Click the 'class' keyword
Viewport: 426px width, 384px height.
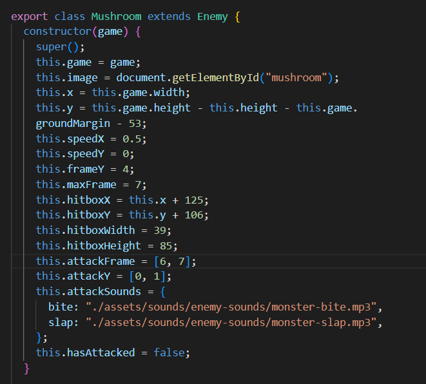[70, 17]
